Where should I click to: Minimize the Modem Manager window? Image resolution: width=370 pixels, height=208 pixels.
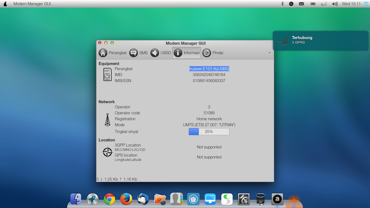coord(106,43)
